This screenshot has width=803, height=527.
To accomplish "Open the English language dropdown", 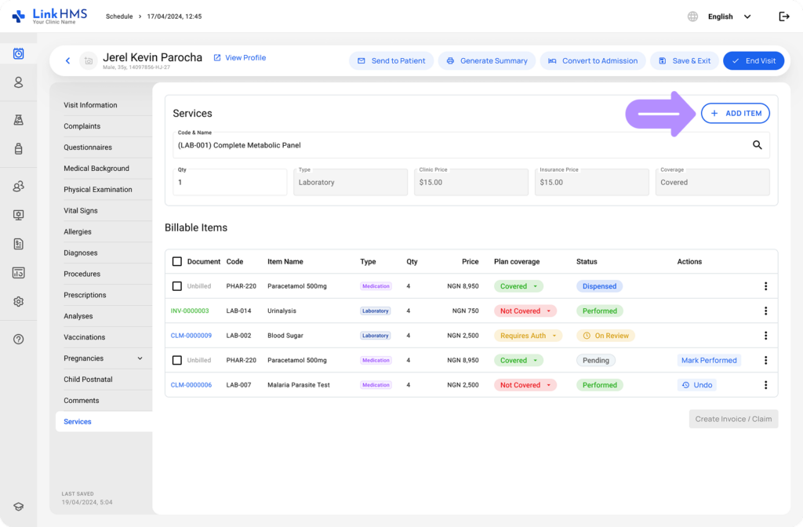I will click(x=729, y=16).
